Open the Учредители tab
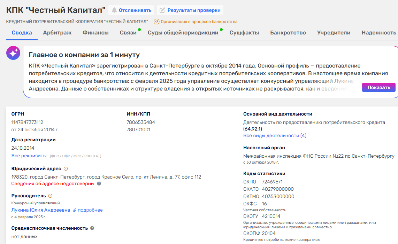This screenshot has height=244, width=398. (334, 33)
